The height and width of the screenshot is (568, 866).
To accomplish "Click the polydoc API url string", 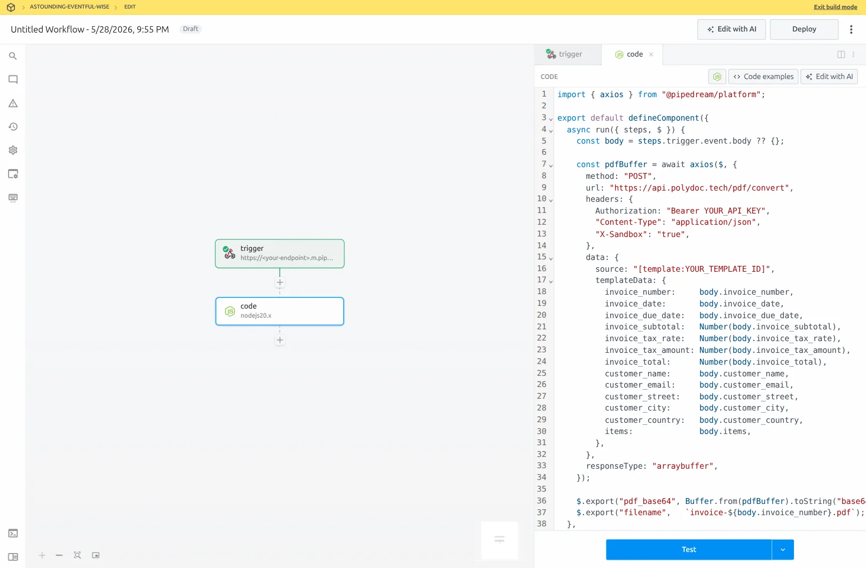I will [699, 188].
